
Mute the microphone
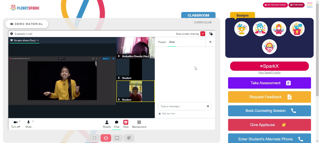point(28,124)
